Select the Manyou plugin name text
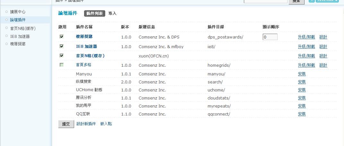 (84, 74)
